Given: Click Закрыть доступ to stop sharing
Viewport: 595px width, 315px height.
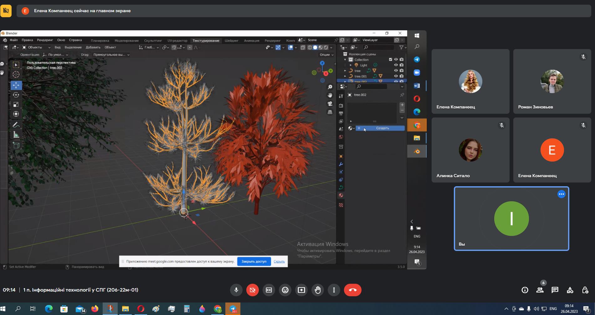Looking at the screenshot, I should tap(254, 261).
